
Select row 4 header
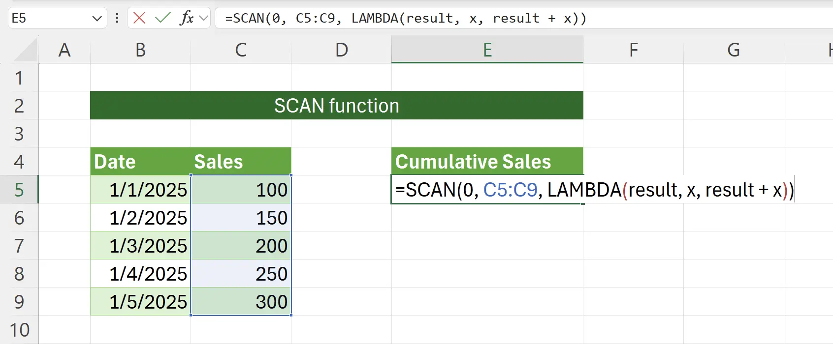coord(19,162)
